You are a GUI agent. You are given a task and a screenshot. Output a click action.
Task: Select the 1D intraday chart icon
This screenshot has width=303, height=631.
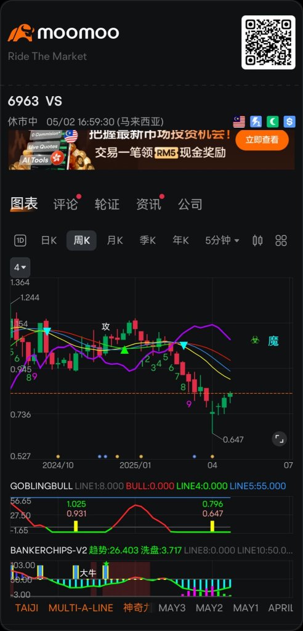[20, 241]
